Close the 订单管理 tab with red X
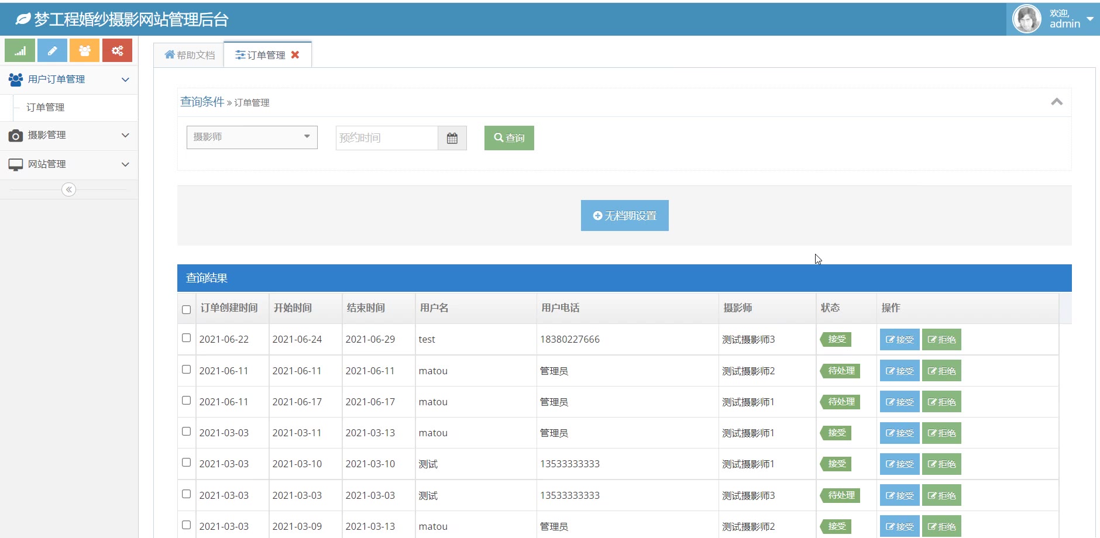This screenshot has height=538, width=1100. [295, 54]
